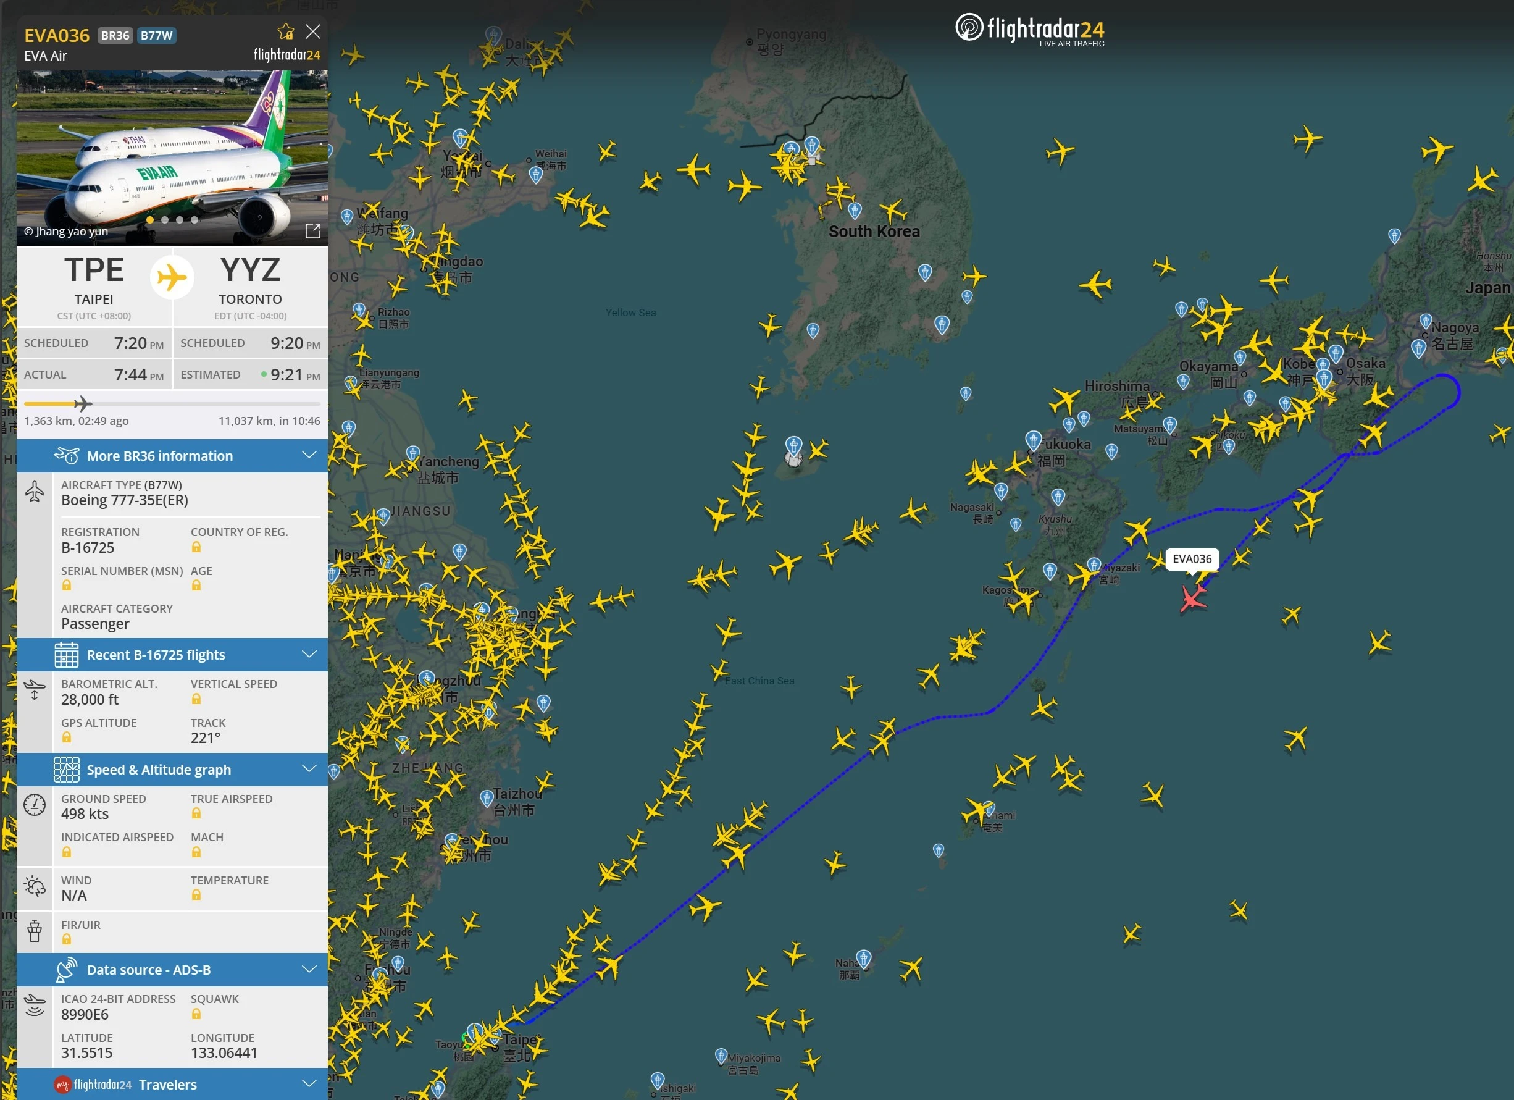Viewport: 1514px width, 1100px height.
Task: Select the fourth photo carousel dot
Action: [x=194, y=220]
